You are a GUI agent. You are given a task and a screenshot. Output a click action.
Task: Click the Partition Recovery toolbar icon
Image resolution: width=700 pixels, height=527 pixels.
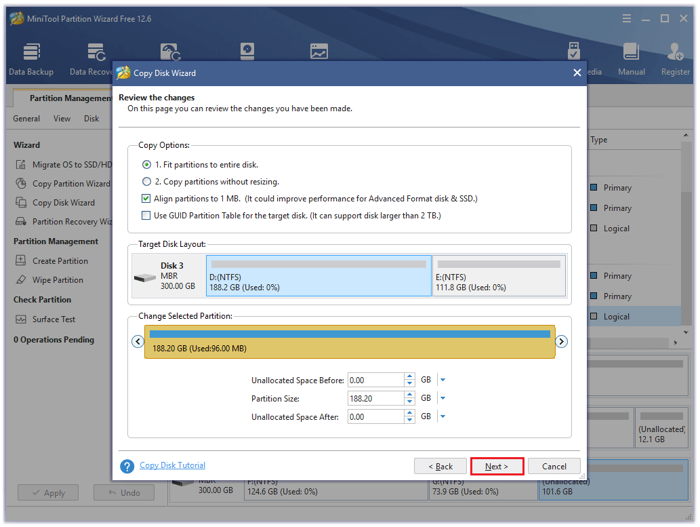pos(170,52)
